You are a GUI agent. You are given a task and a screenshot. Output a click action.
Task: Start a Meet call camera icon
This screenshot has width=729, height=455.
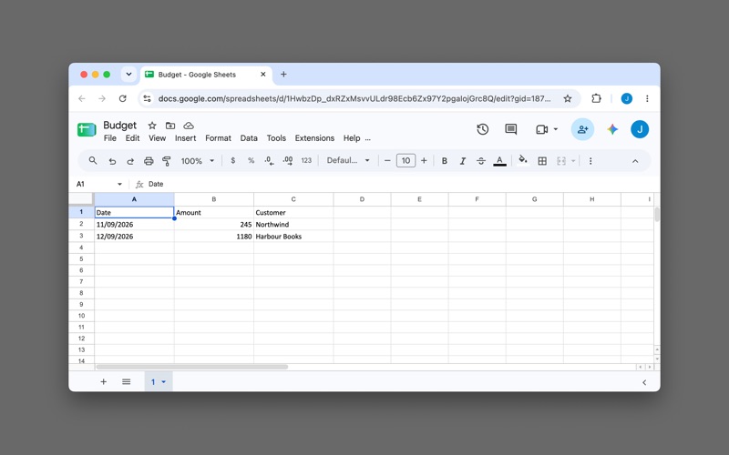pos(541,129)
